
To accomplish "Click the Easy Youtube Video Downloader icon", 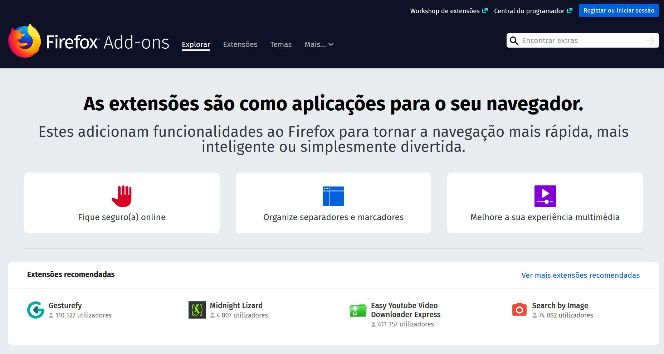I will pyautogui.click(x=358, y=310).
